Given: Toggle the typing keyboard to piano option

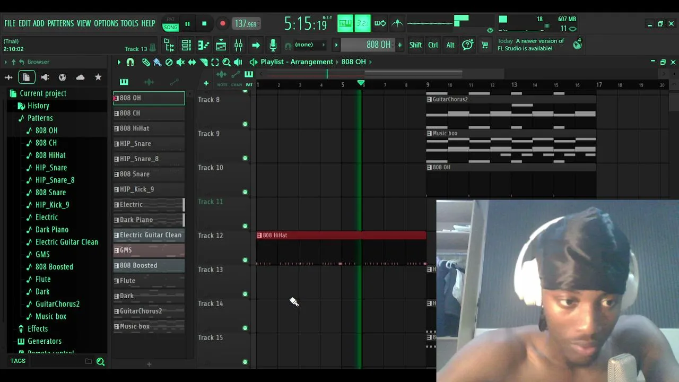Looking at the screenshot, I should tap(345, 23).
